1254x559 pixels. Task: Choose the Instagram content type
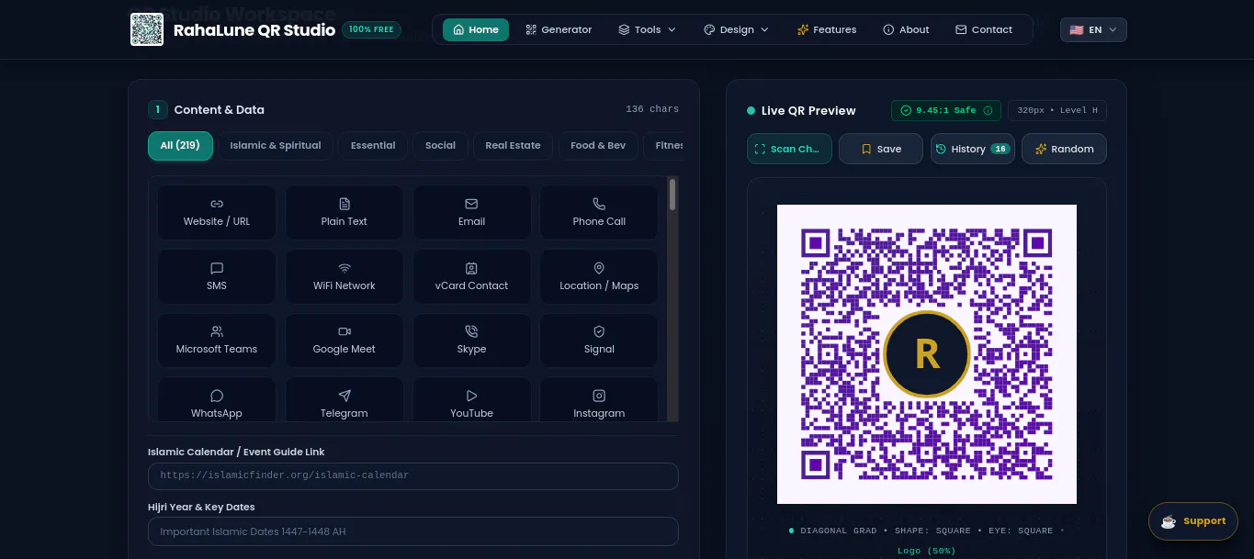tap(599, 400)
